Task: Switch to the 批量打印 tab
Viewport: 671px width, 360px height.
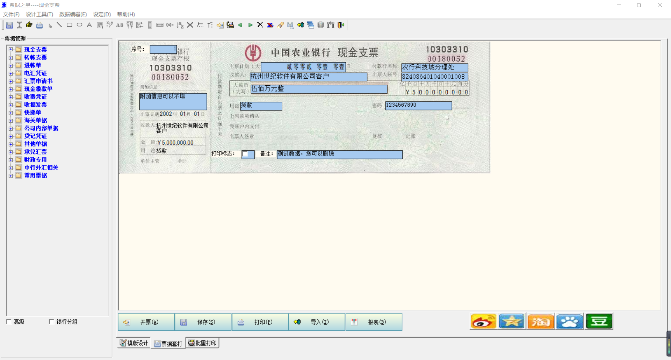Action: [x=203, y=343]
